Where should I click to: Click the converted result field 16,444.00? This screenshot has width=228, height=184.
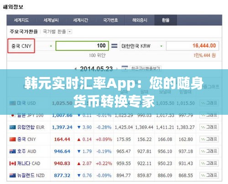[192, 46]
